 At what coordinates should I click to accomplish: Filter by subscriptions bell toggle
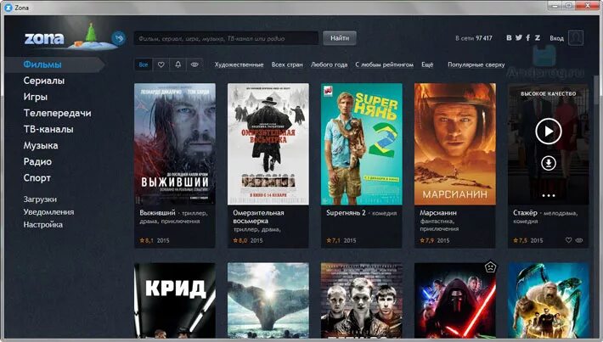click(x=178, y=64)
